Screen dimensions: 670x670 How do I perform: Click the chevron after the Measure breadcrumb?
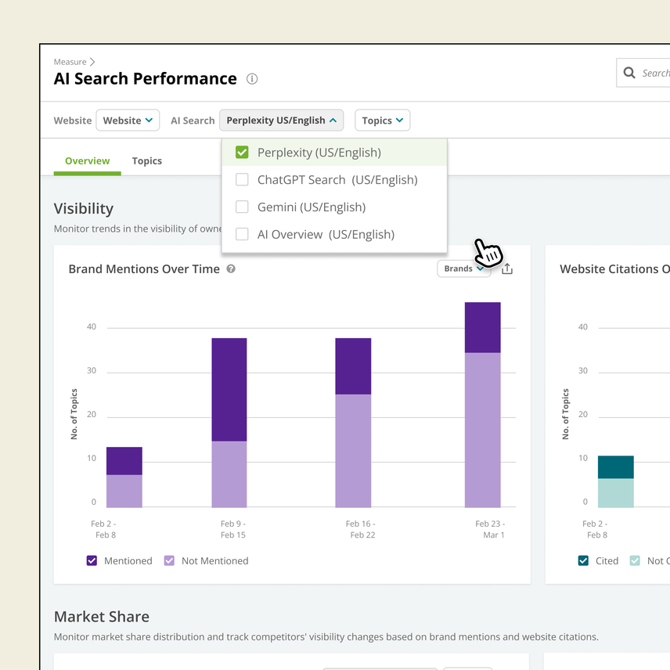(x=92, y=61)
